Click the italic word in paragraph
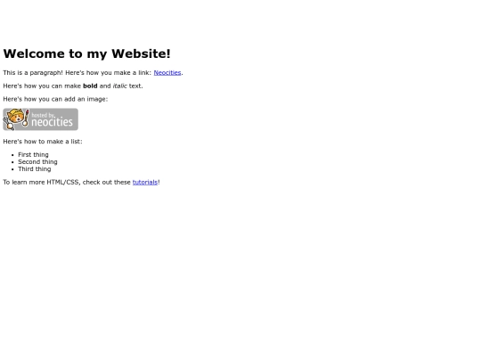This screenshot has width=481, height=361. coord(120,86)
